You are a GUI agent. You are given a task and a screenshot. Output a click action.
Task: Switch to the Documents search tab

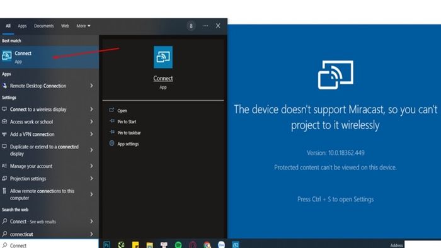click(44, 26)
